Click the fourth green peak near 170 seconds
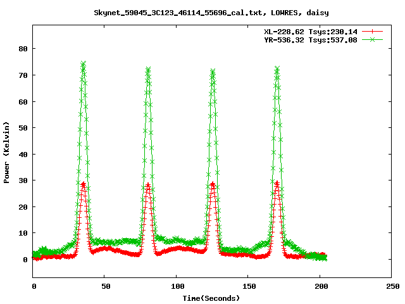 tap(277, 68)
